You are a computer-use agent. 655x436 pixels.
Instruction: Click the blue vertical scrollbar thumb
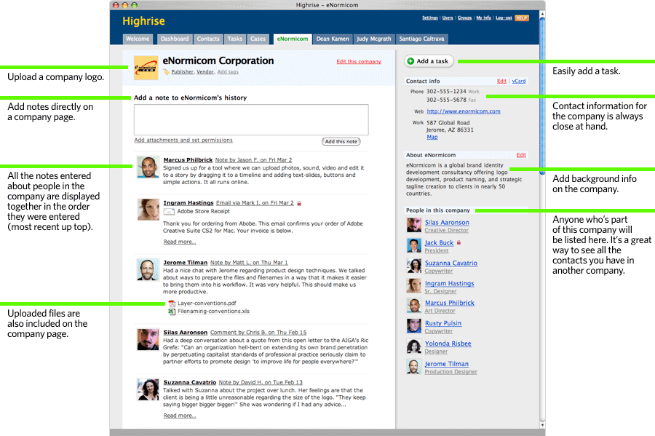541,96
